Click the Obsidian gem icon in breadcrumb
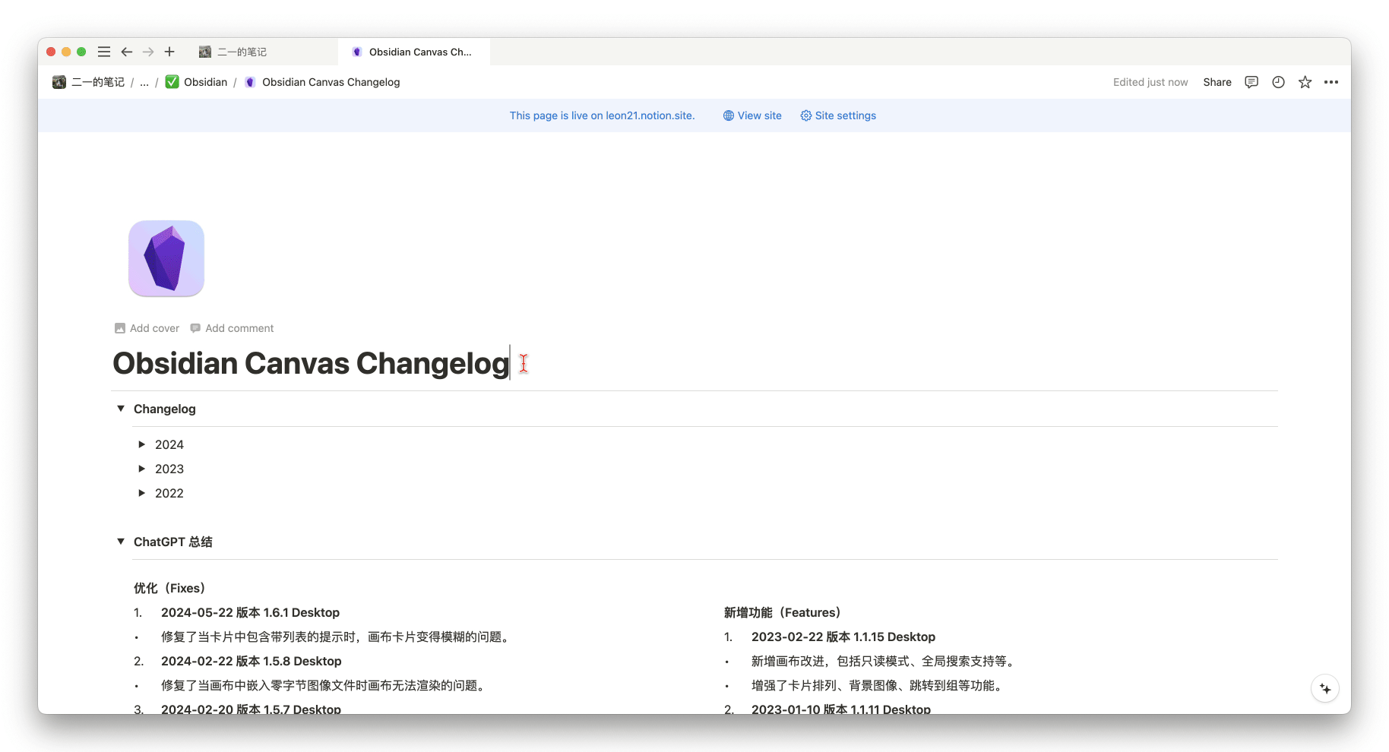Viewport: 1389px width, 752px height. point(250,82)
